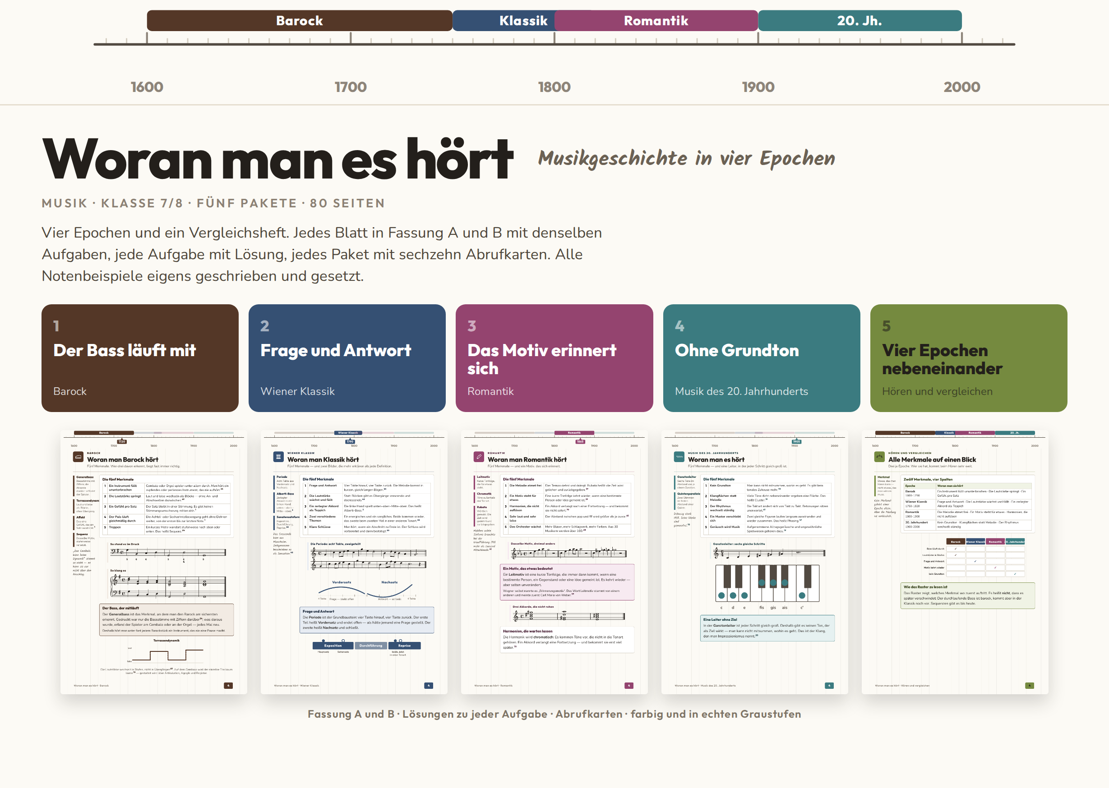Click the 1790 marker on the Klassik page timeline

coord(350,441)
